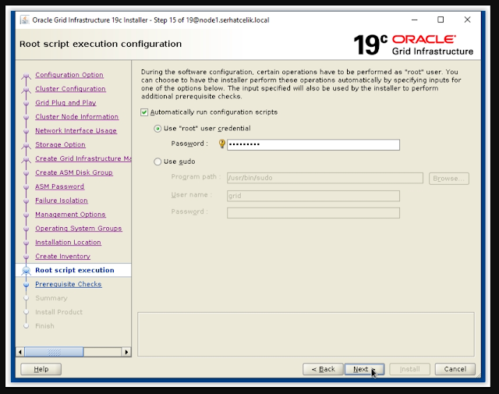The image size is (499, 394).
Task: Open Grid Plug and Play step
Action: [x=65, y=103]
